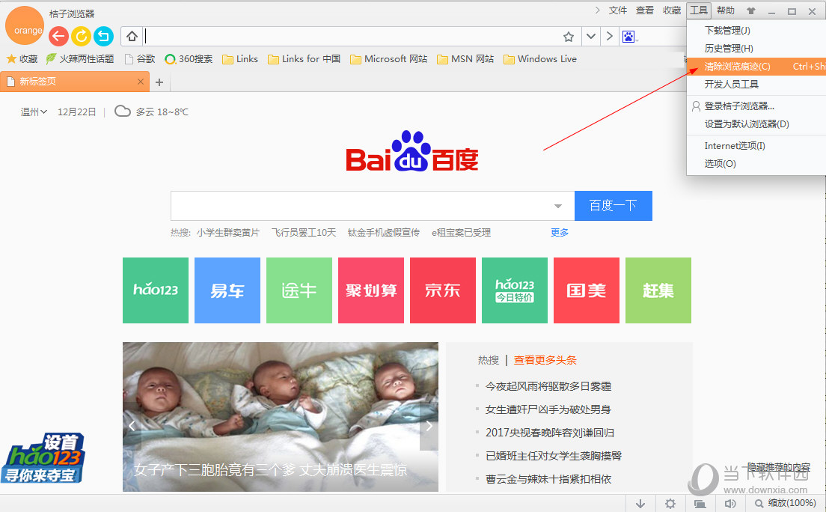Image resolution: width=826 pixels, height=512 pixels.
Task: Expand the address bar history dropdown chevron
Action: 592,35
